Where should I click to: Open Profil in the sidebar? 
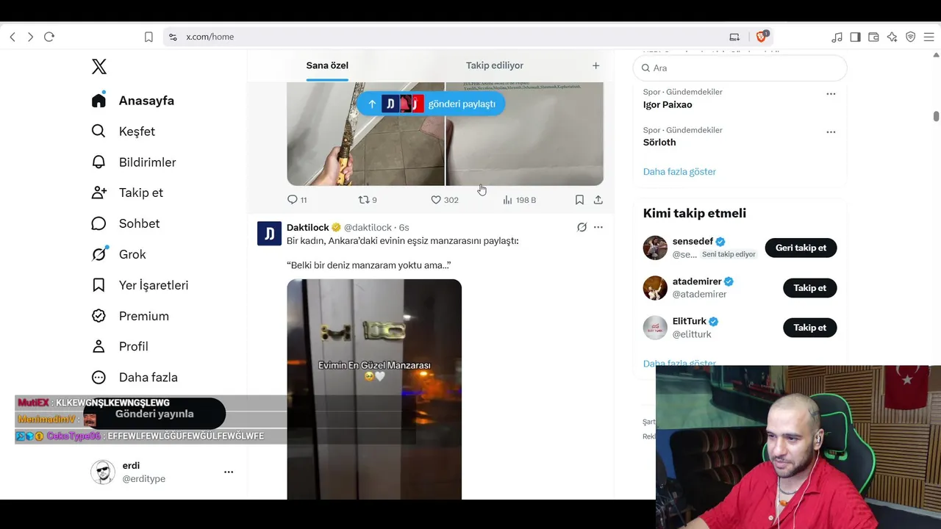120,347
